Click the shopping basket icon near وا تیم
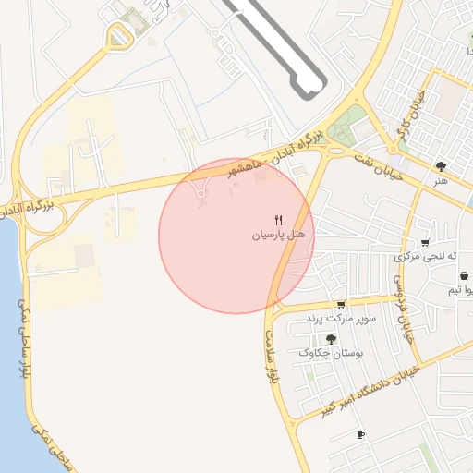This screenshot has width=473, height=473. click(465, 276)
